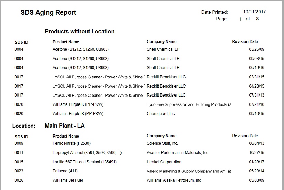Click the Toluene (411) product name

tap(65, 171)
